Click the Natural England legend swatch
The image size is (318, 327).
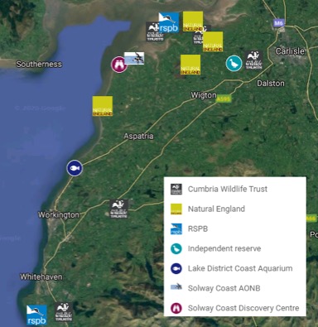click(x=176, y=209)
